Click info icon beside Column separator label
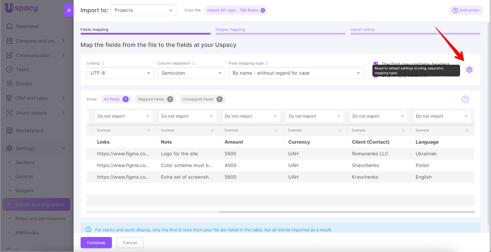Image resolution: width=491 pixels, height=252 pixels. click(x=193, y=64)
